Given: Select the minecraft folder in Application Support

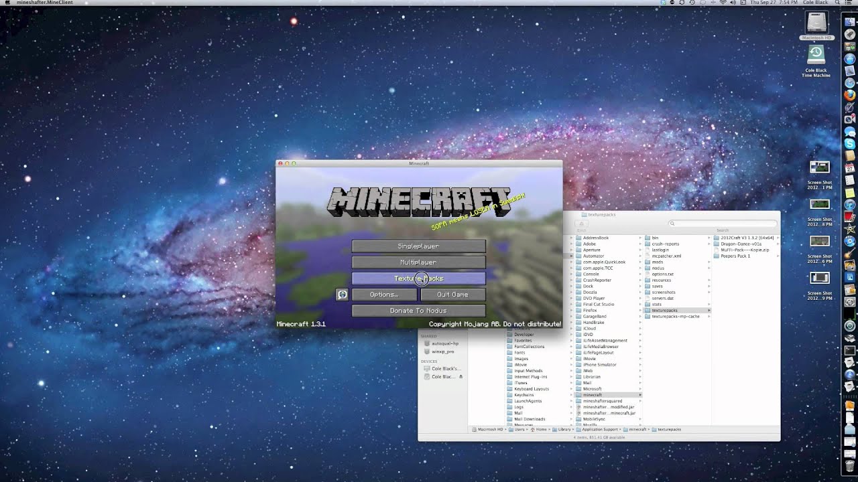Looking at the screenshot, I should click(608, 395).
